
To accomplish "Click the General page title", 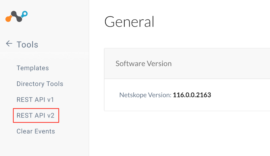I will pos(129,22).
